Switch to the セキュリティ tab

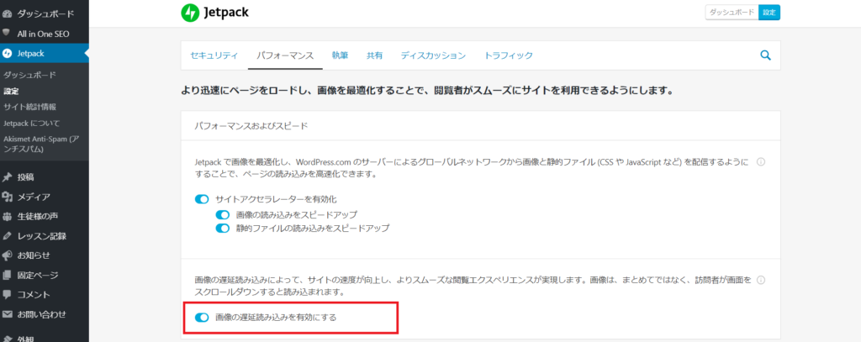pyautogui.click(x=214, y=55)
